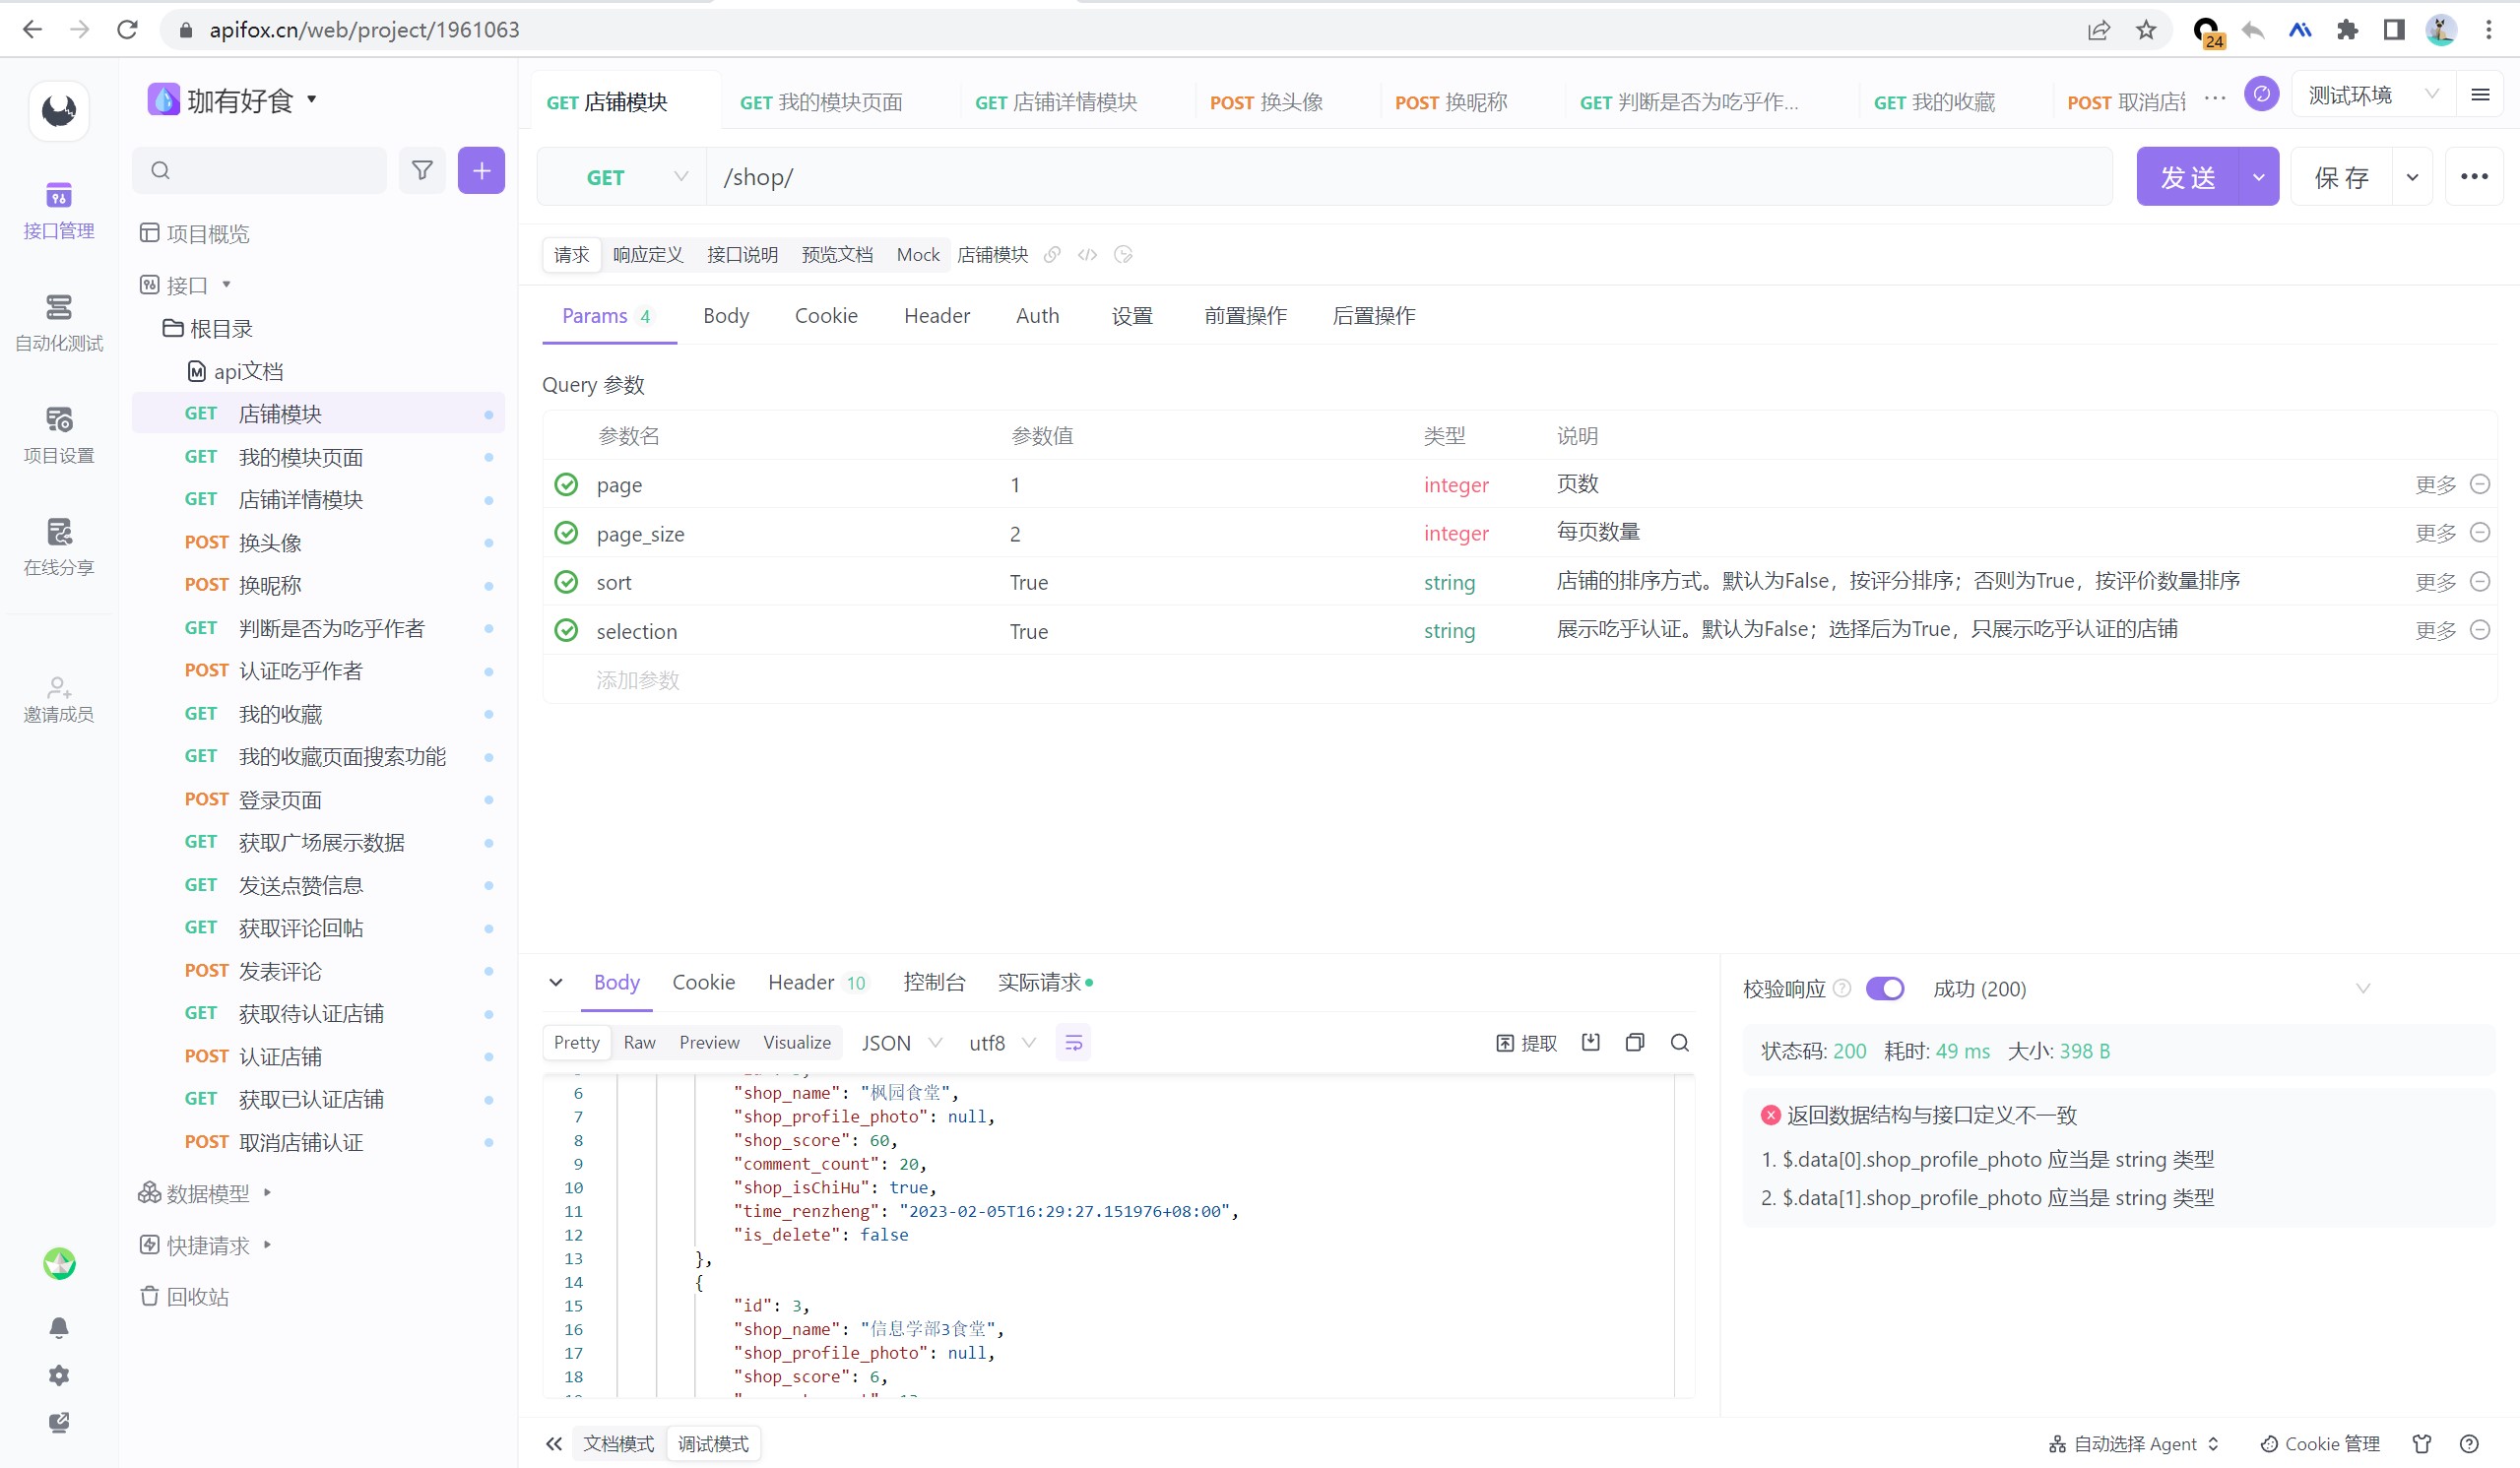Click the copy response icon
The width and height of the screenshot is (2520, 1468).
tap(1635, 1043)
